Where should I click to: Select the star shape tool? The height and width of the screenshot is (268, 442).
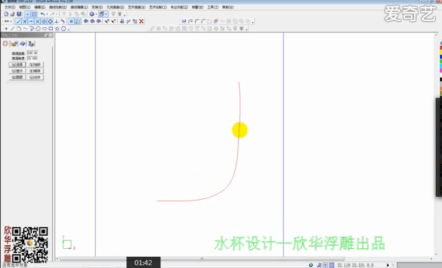pyautogui.click(x=57, y=28)
